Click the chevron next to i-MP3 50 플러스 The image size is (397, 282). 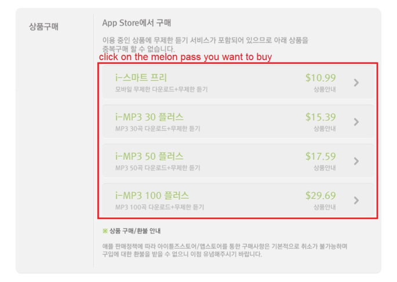pyautogui.click(x=356, y=162)
